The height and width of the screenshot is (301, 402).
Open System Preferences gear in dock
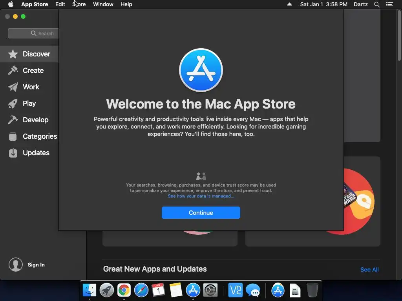coord(210,290)
